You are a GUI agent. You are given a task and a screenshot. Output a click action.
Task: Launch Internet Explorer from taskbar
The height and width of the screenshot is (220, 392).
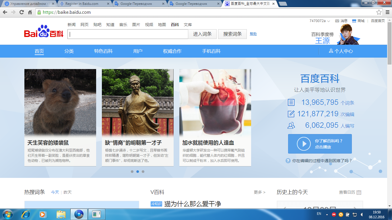(26, 214)
